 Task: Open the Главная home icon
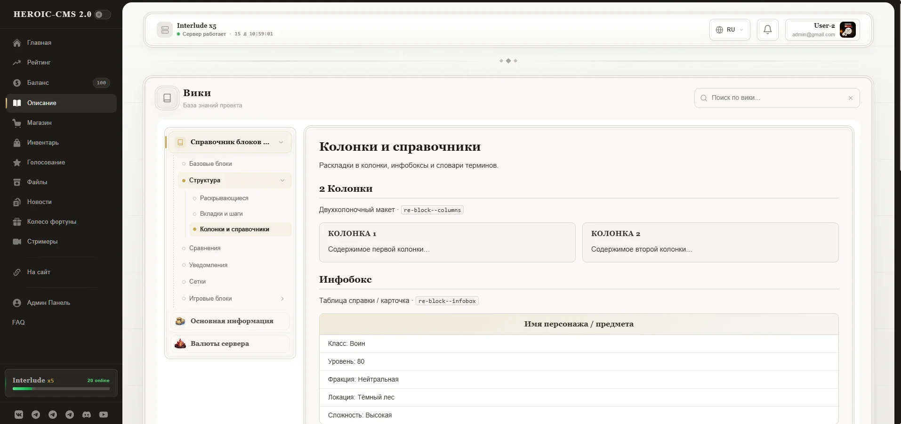17,43
